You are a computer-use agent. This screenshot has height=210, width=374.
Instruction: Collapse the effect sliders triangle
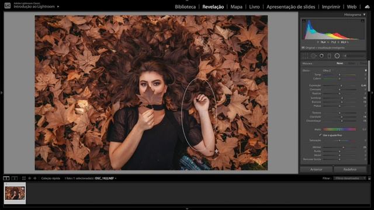point(366,71)
